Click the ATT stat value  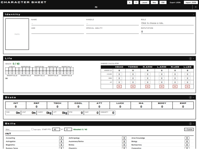(99, 107)
